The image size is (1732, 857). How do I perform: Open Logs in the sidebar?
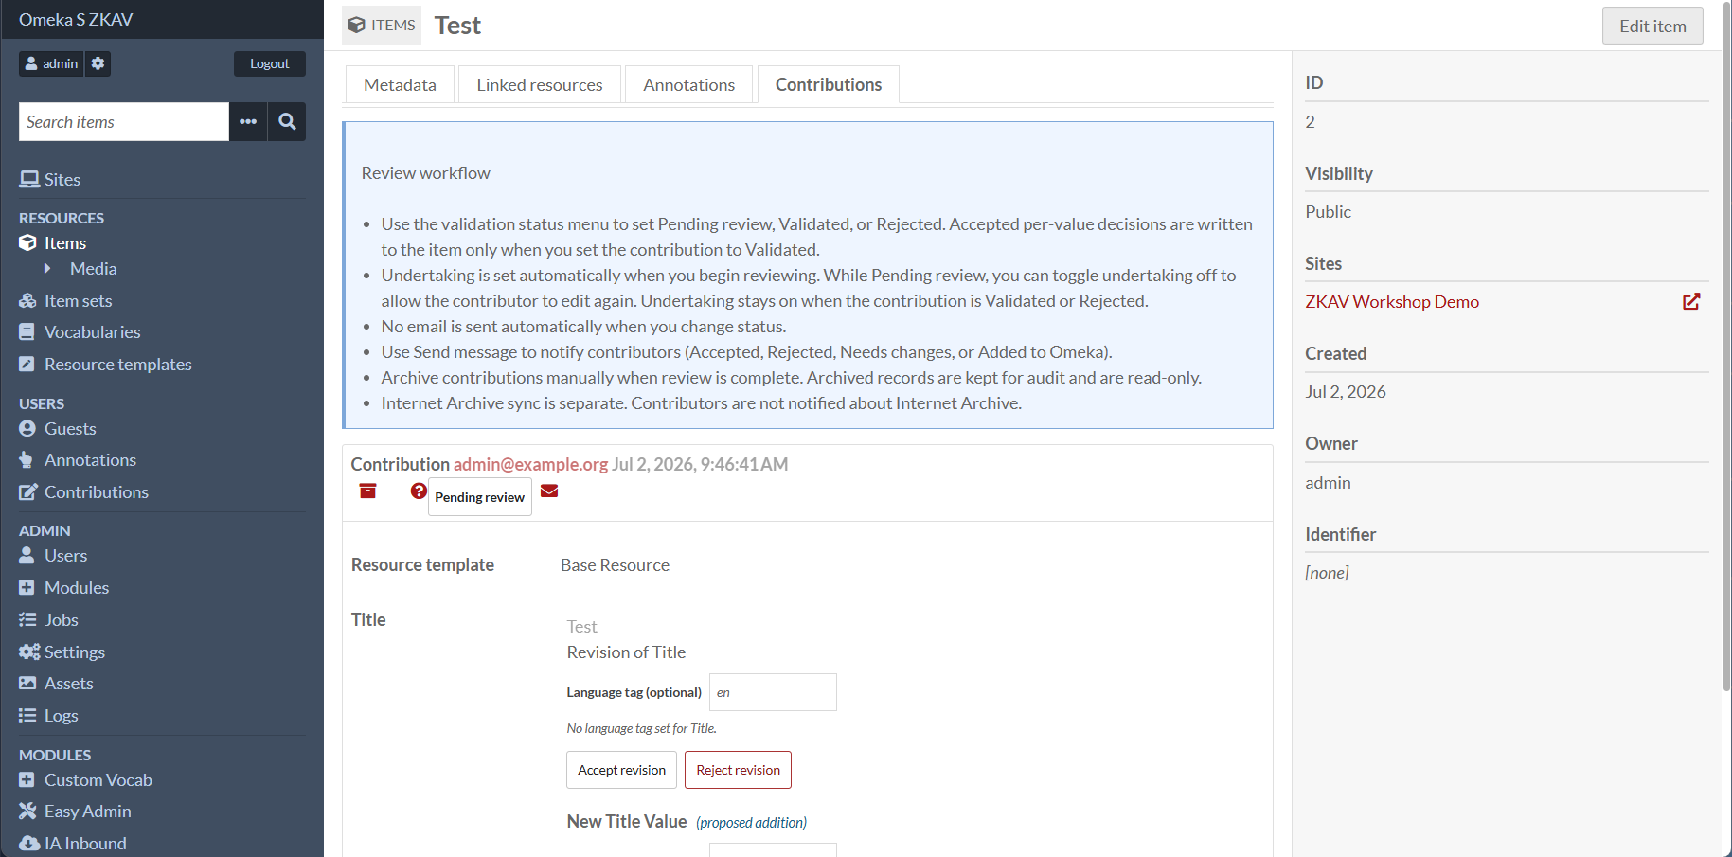click(48, 716)
